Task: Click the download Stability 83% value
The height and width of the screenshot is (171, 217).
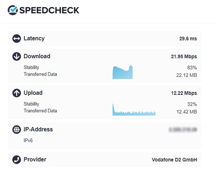Action: (x=192, y=68)
